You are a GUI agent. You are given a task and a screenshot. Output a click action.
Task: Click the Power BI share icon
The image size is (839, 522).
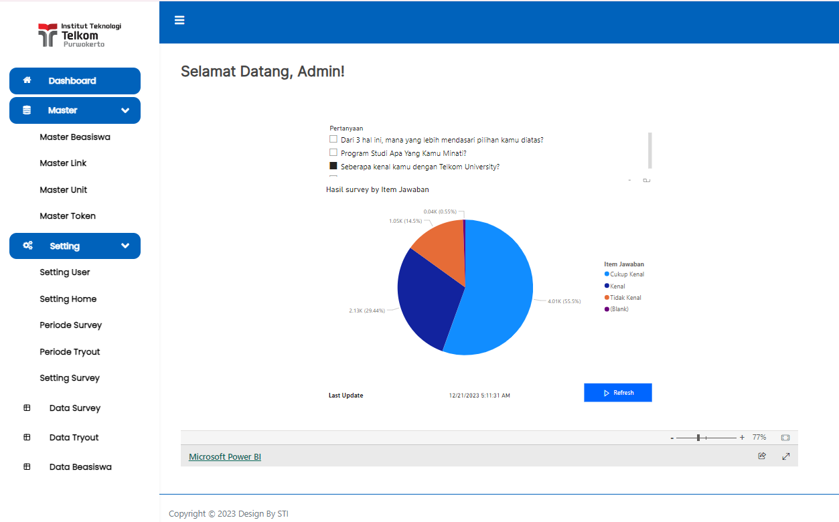tap(761, 456)
